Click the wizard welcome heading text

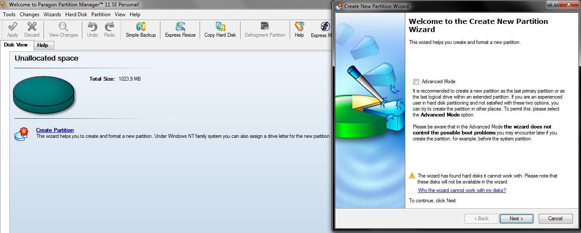point(479,26)
